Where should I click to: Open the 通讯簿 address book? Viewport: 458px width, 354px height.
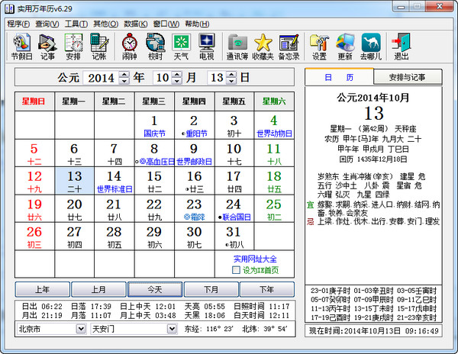(x=238, y=46)
